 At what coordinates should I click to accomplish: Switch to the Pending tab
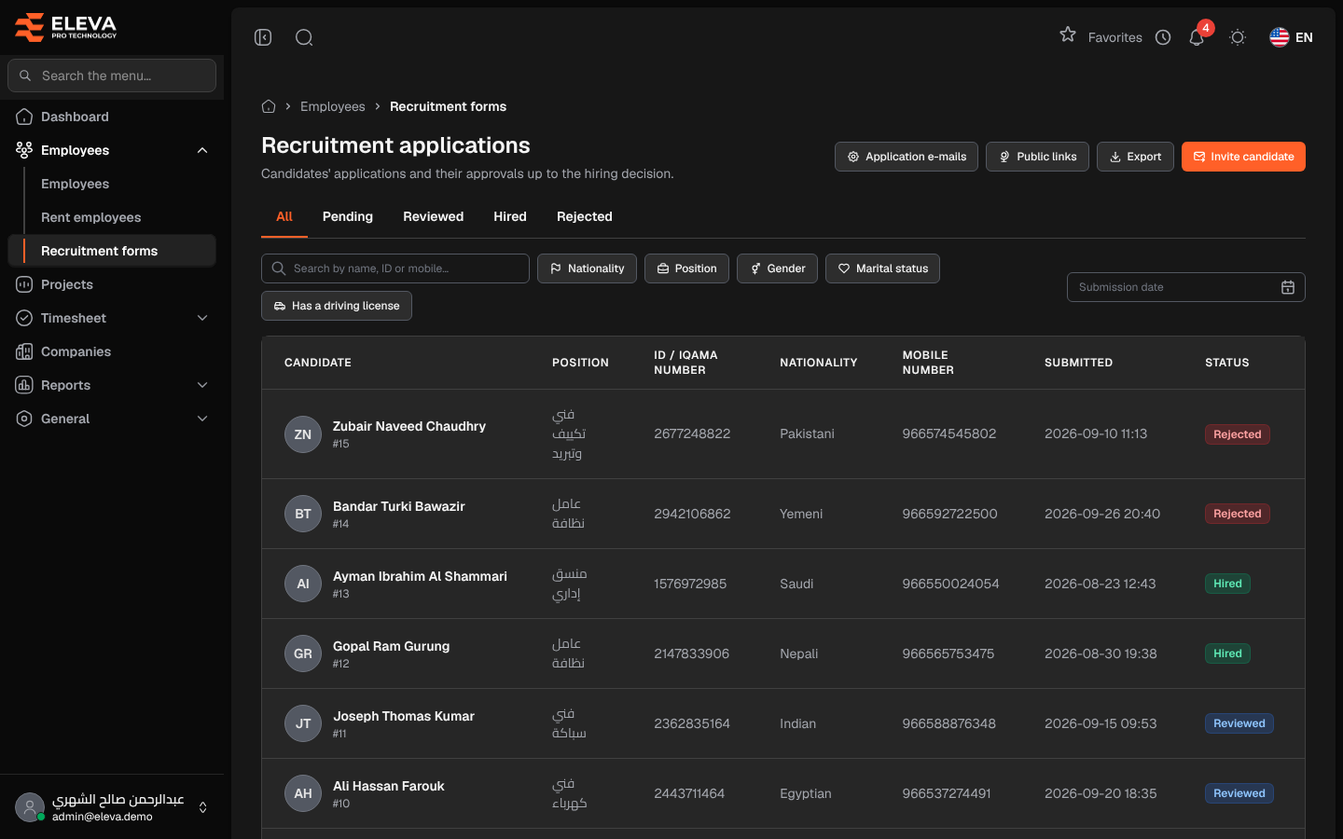(x=348, y=216)
